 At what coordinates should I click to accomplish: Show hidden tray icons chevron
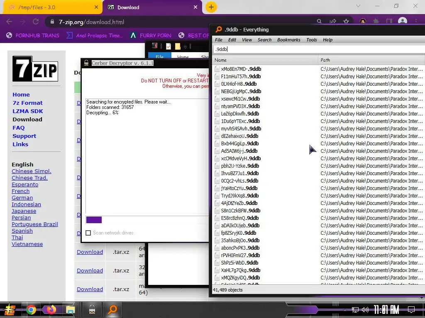click(345, 310)
